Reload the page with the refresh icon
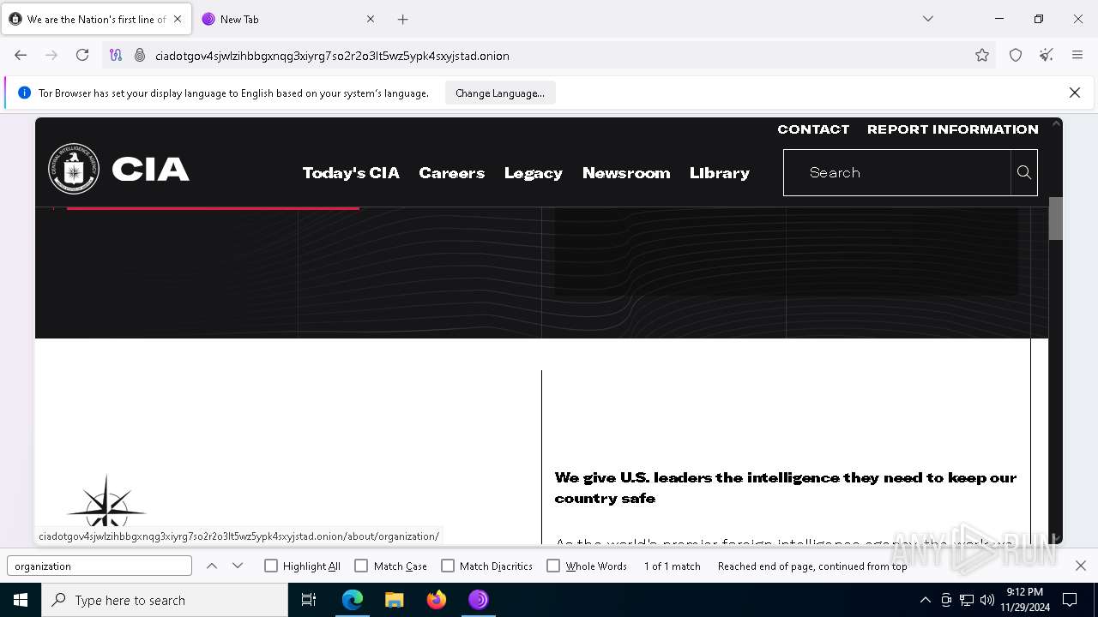Viewport: 1098px width, 617px height. pos(82,55)
